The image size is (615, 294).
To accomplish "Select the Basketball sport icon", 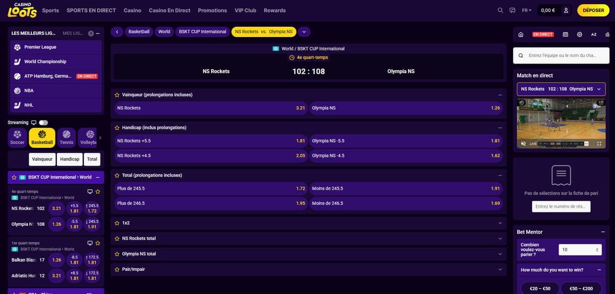I will pos(42,138).
